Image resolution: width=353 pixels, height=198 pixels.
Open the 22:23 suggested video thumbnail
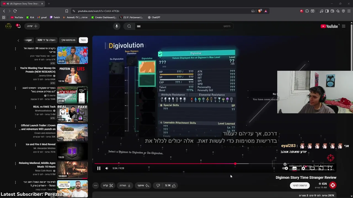point(73,55)
